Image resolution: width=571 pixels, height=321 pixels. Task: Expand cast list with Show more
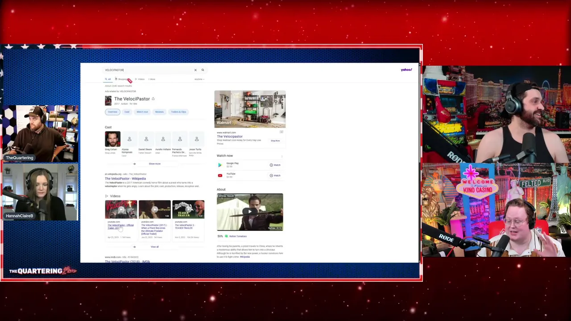[154, 164]
